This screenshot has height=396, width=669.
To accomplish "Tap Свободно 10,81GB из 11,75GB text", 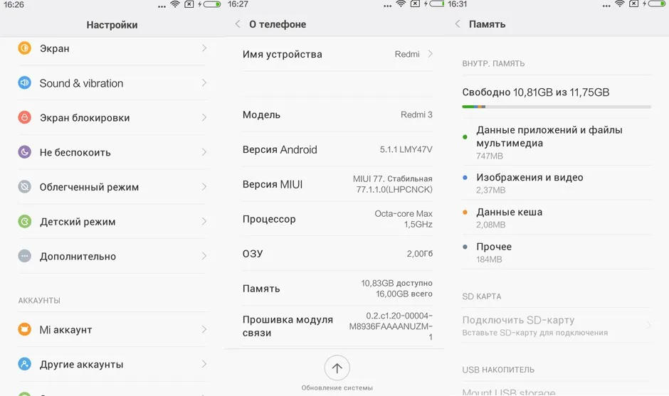I will [535, 92].
